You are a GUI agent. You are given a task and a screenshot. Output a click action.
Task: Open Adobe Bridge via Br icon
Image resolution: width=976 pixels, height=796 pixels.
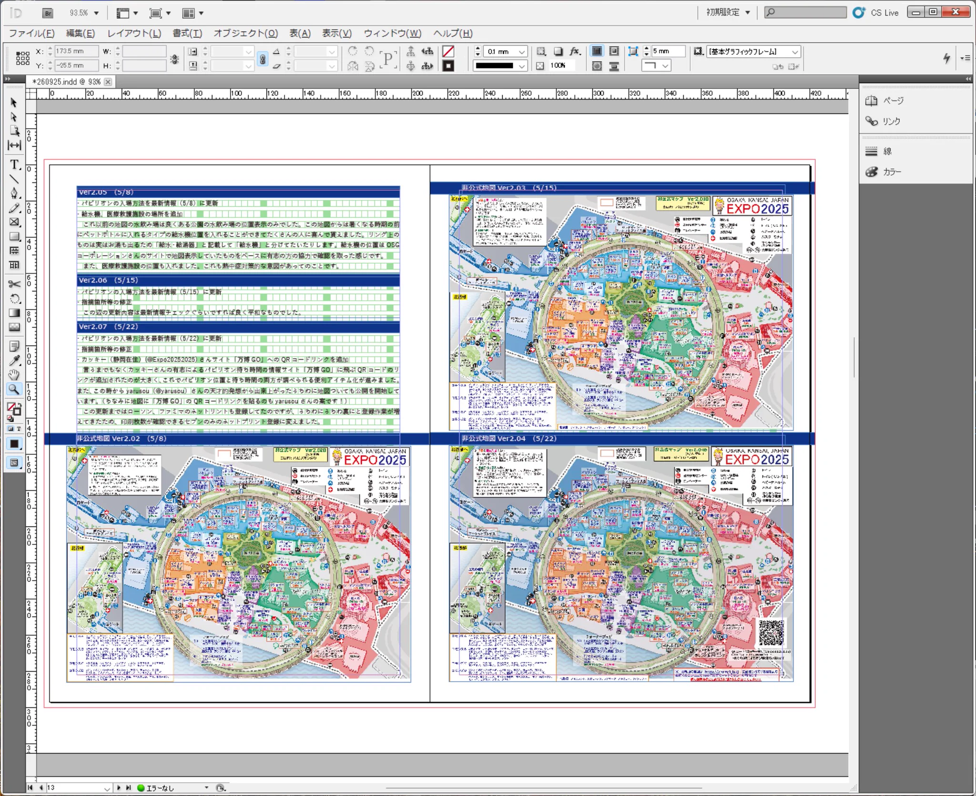click(48, 13)
